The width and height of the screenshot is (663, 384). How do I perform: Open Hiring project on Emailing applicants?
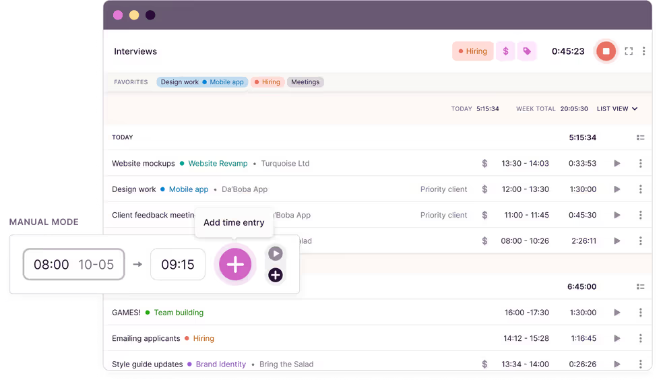point(203,338)
